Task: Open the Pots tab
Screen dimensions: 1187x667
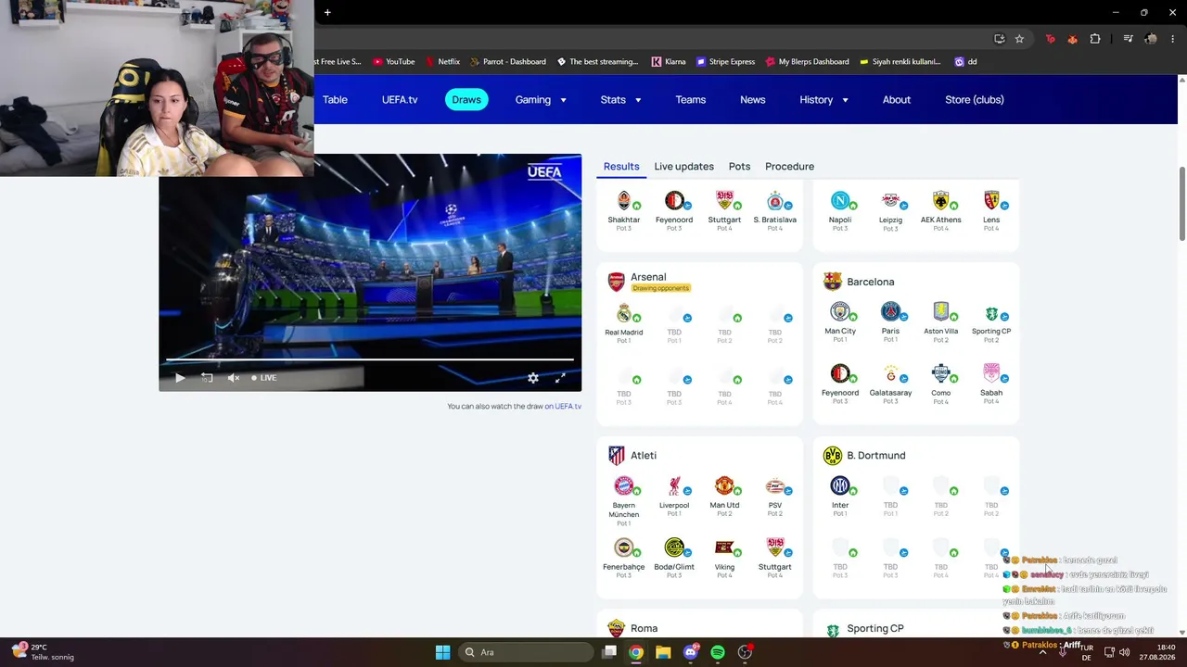Action: click(x=739, y=167)
